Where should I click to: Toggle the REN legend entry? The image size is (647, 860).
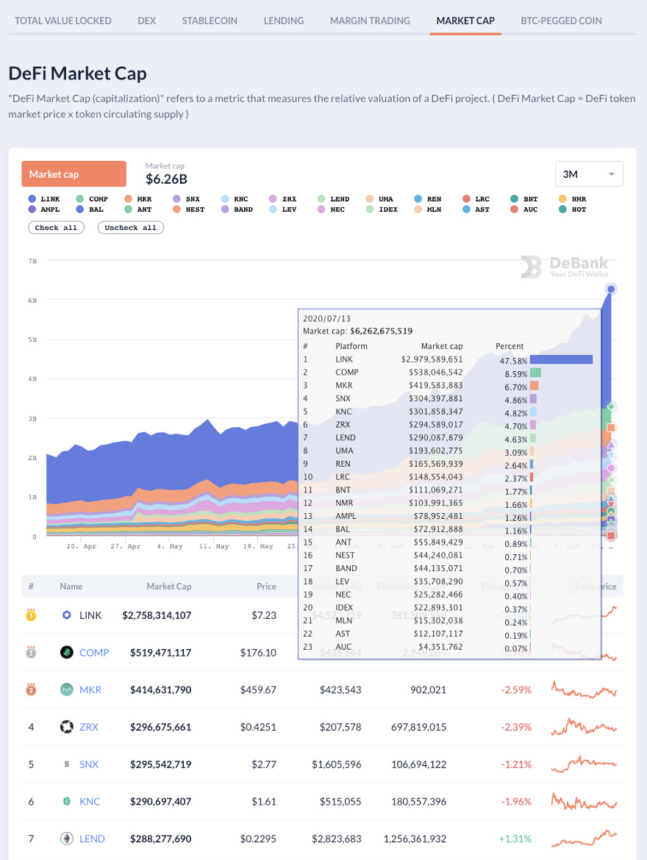(x=428, y=199)
